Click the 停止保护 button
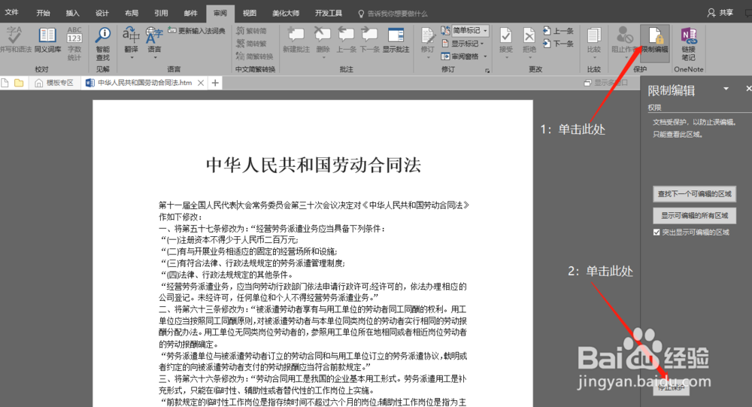The image size is (752, 407). pos(671,387)
